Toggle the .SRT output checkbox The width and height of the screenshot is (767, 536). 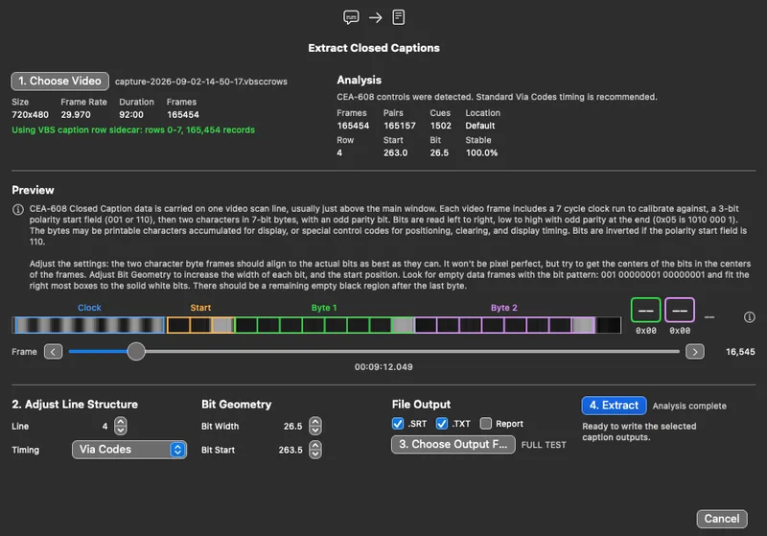(398, 424)
